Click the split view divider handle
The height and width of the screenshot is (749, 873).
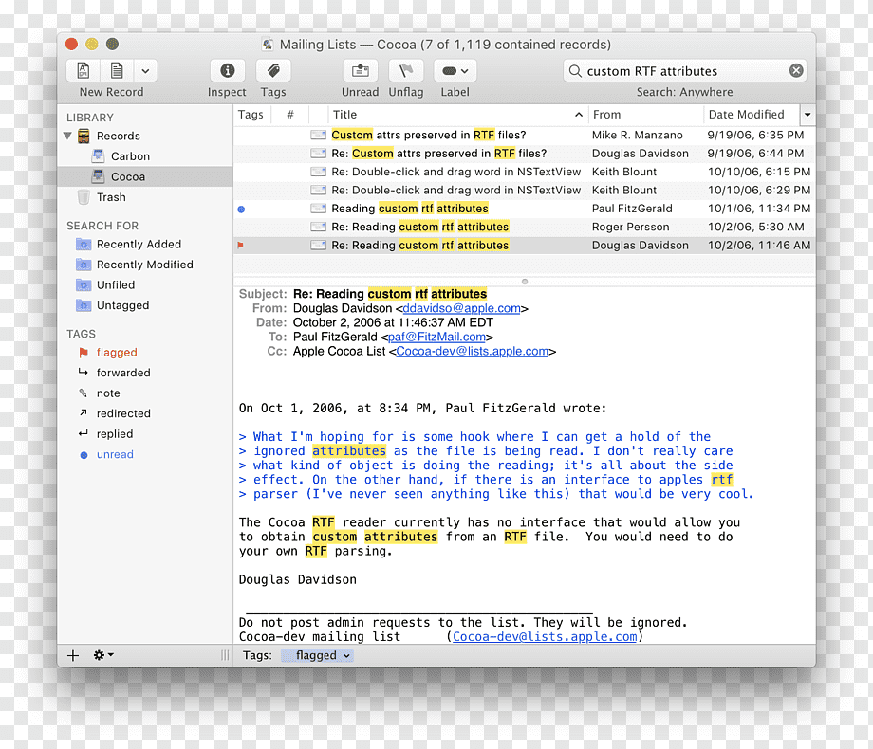tap(525, 282)
